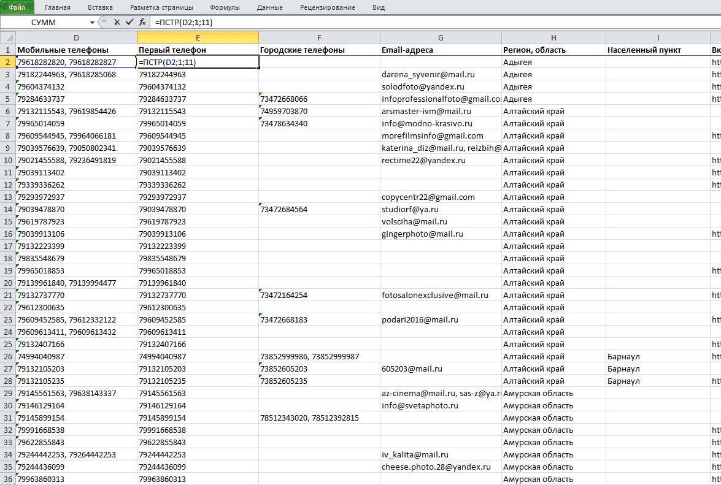Open the Данные ribbon tab
This screenshot has width=721, height=485.
270,7
